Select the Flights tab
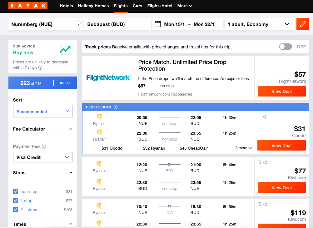Viewport: 313px width, 228px height. pos(121,6)
